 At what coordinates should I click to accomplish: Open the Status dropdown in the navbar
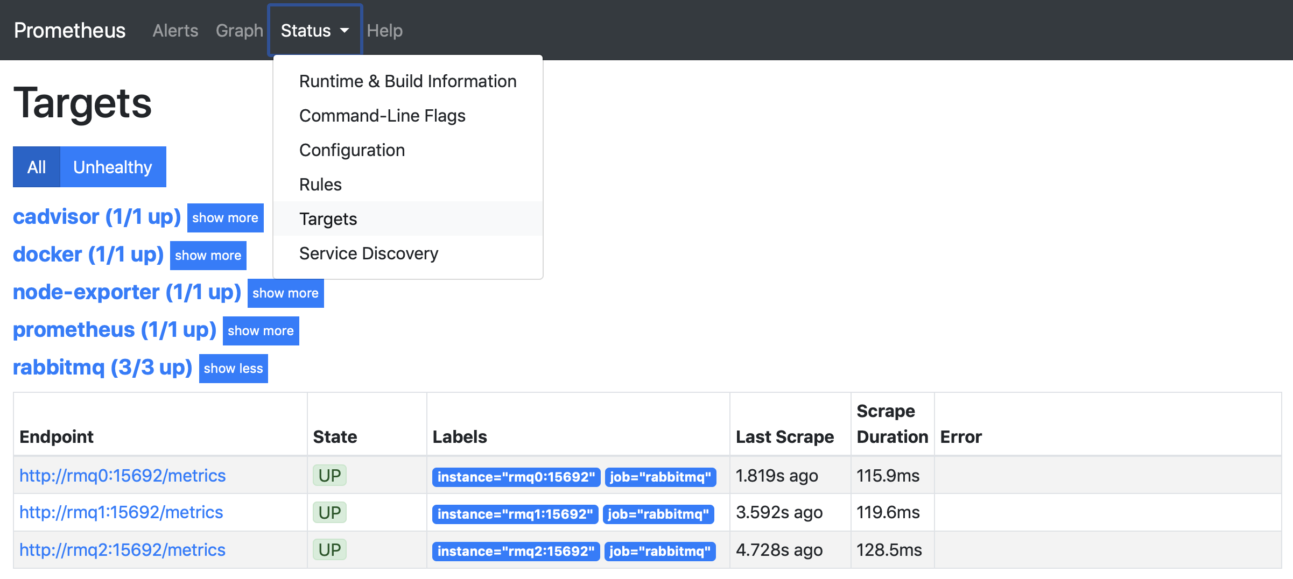click(x=314, y=30)
